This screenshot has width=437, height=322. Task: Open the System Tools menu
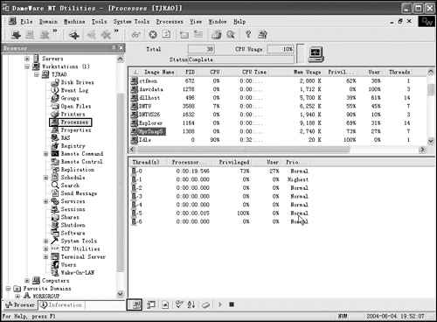point(131,22)
